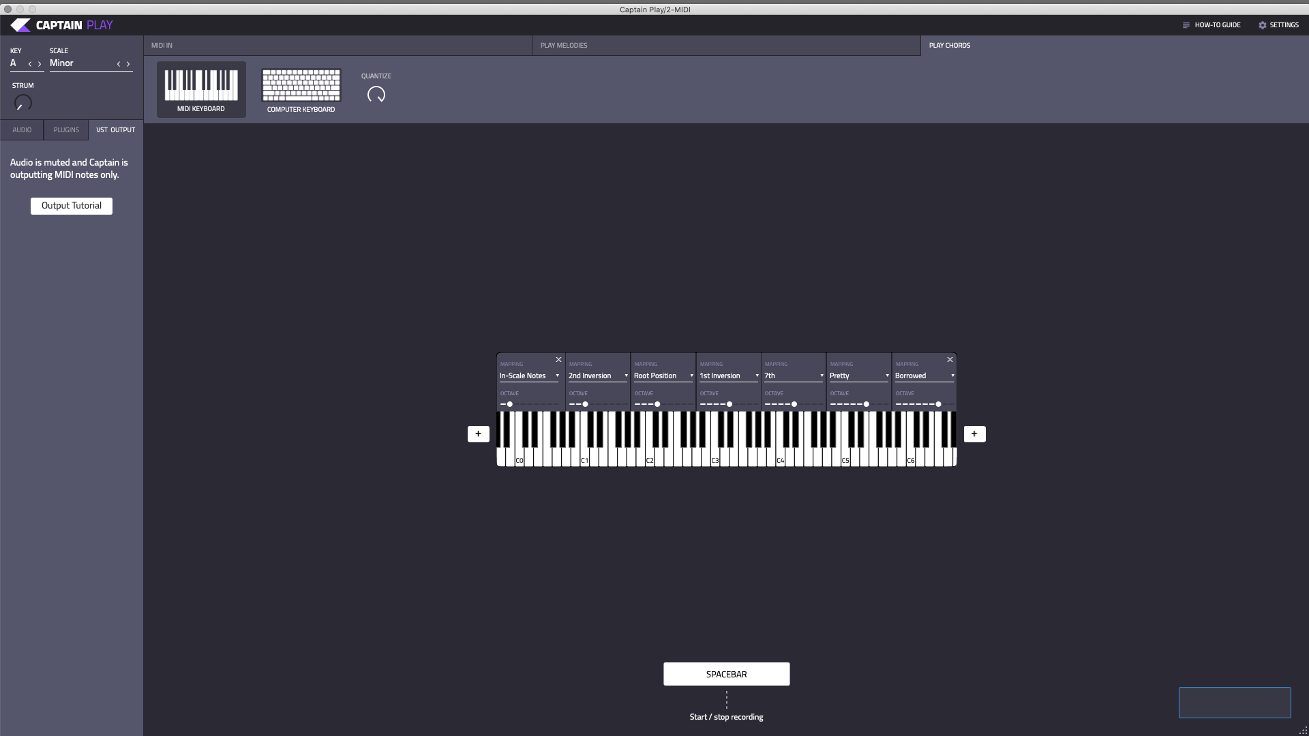Click the Quantize knob

pyautogui.click(x=376, y=95)
